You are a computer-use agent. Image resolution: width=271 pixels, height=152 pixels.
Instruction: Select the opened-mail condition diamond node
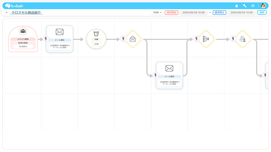click(133, 39)
